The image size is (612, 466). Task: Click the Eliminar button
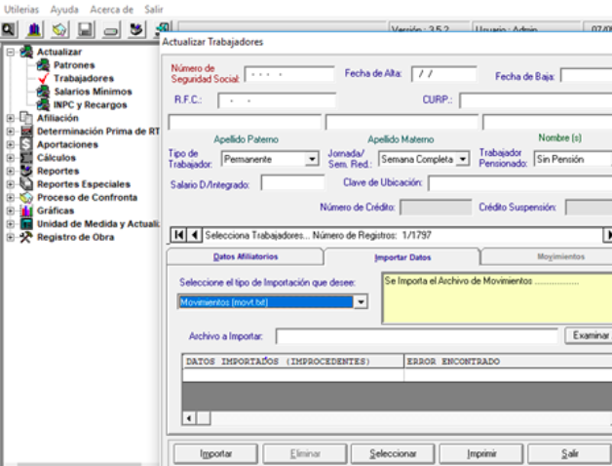305,453
